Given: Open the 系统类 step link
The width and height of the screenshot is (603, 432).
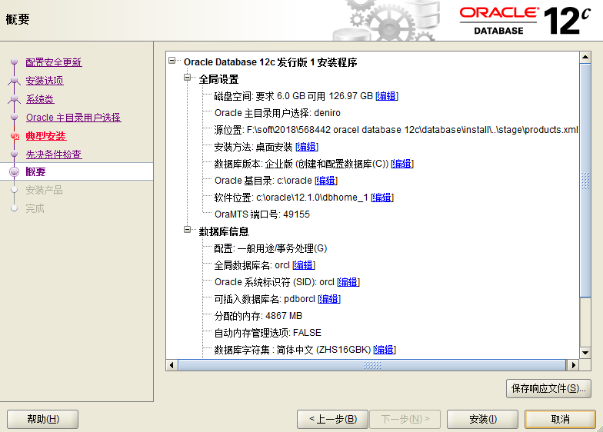Looking at the screenshot, I should pos(40,99).
